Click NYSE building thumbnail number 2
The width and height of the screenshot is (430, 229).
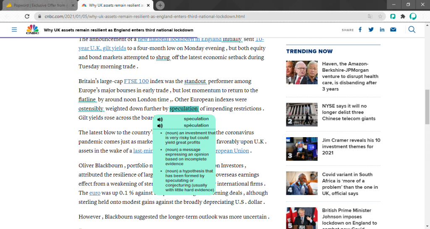(302, 114)
